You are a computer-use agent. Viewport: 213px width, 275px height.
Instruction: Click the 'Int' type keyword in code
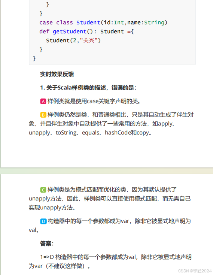coord(119,22)
